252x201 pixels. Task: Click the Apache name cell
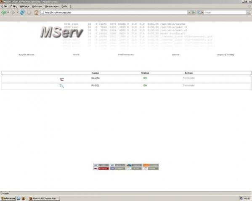pos(95,78)
